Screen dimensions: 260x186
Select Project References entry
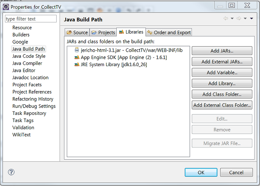[x=32, y=92]
